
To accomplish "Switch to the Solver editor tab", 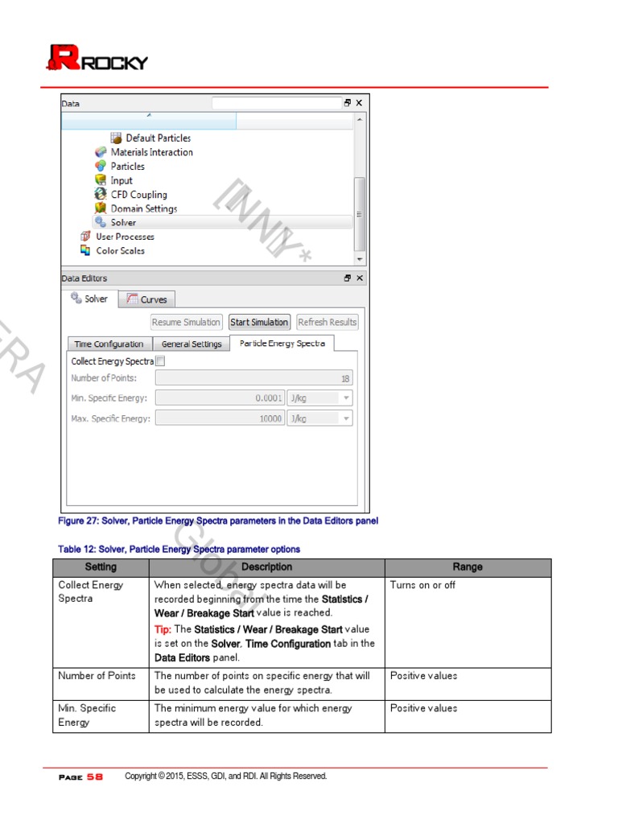I will pos(89,299).
